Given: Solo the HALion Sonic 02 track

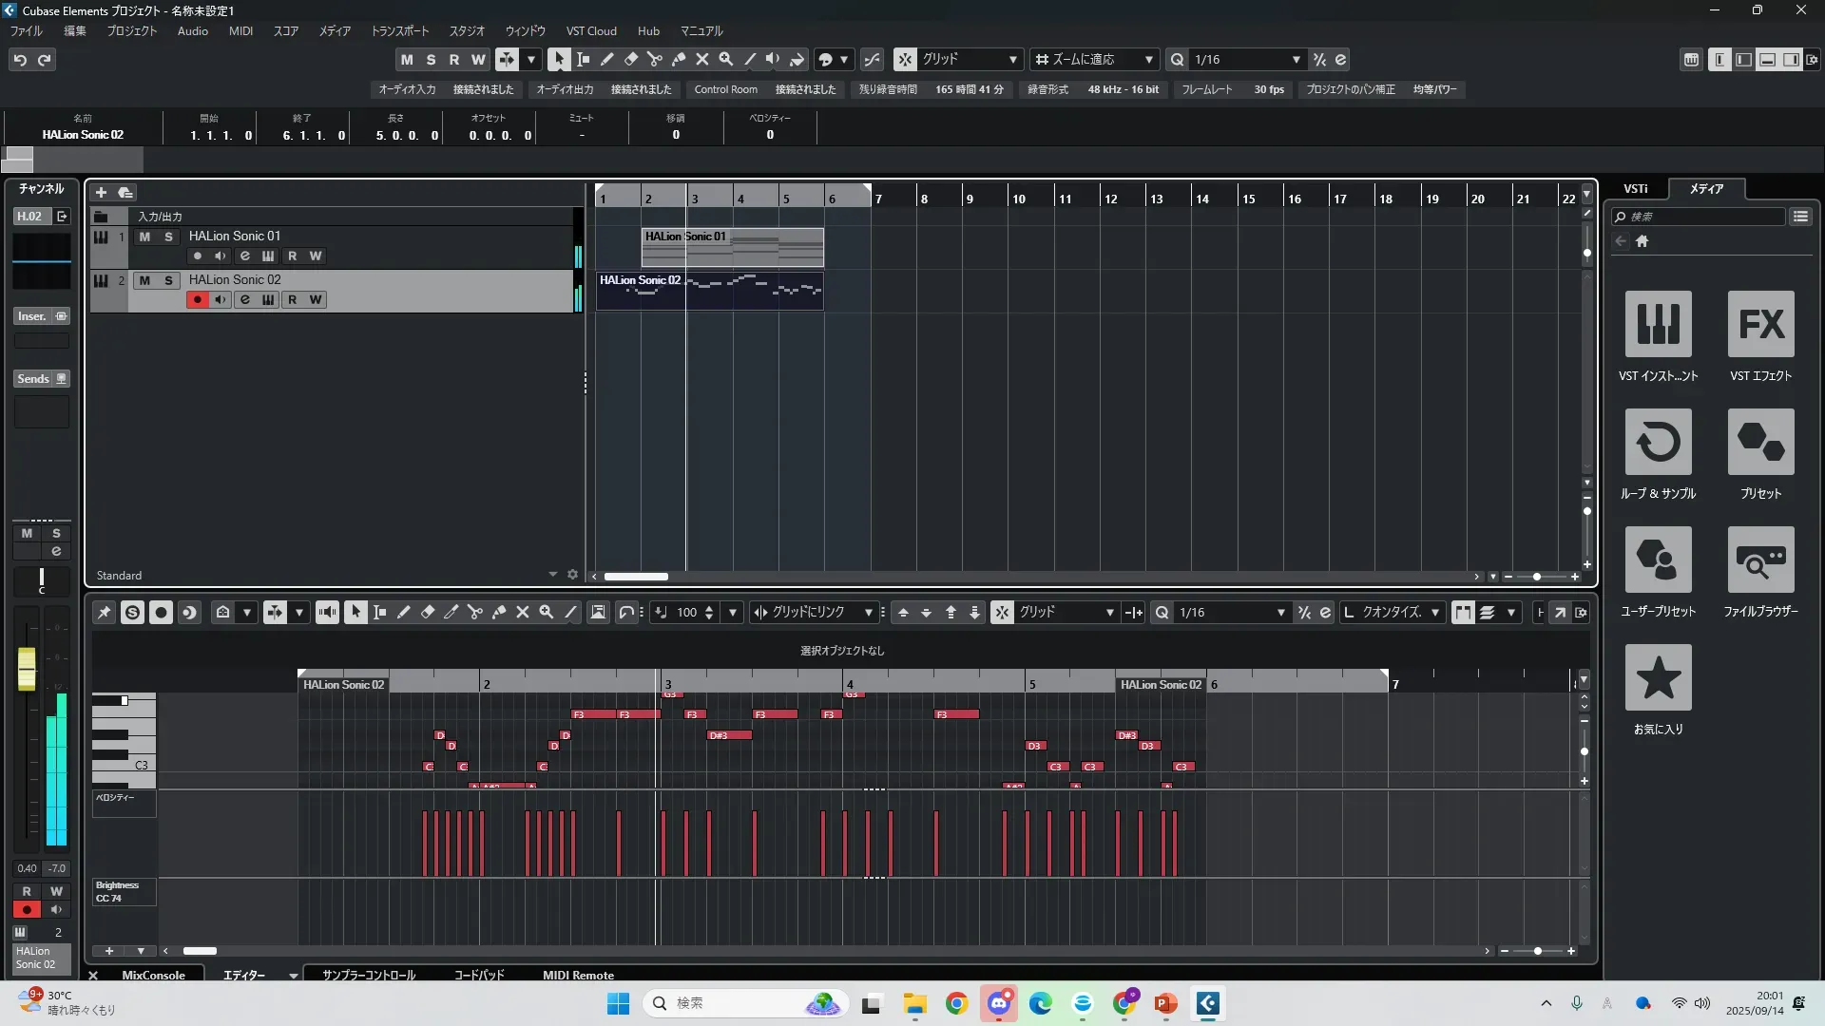Looking at the screenshot, I should tap(168, 280).
